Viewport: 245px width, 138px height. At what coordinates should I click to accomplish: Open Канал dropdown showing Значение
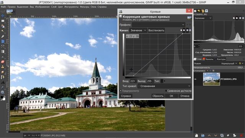click(138, 30)
